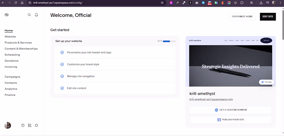The width and height of the screenshot is (284, 136).
Task: Open the search magnifier in sidebar
Action: 29,15
